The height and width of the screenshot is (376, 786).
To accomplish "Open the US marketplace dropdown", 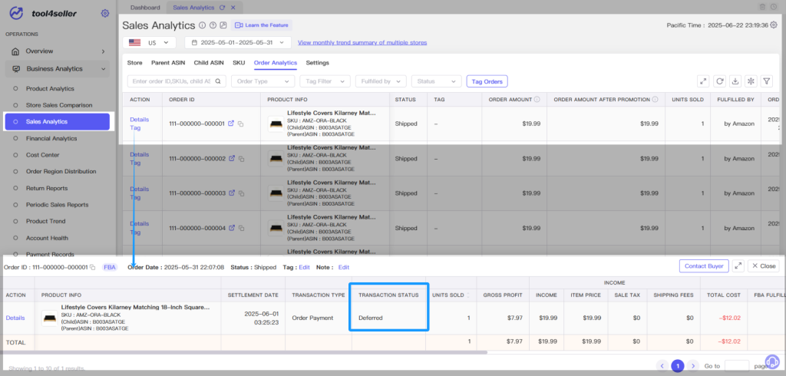I will pyautogui.click(x=149, y=43).
